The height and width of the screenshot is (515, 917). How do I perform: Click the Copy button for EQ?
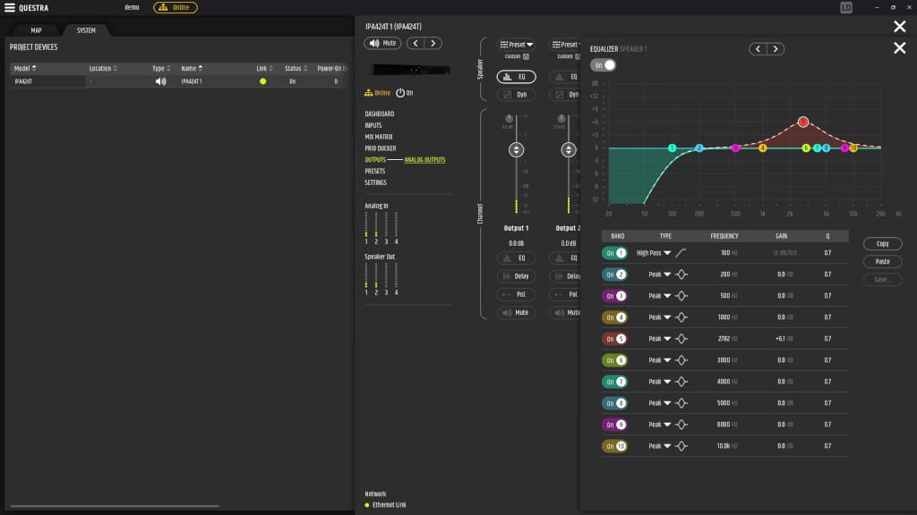[882, 244]
